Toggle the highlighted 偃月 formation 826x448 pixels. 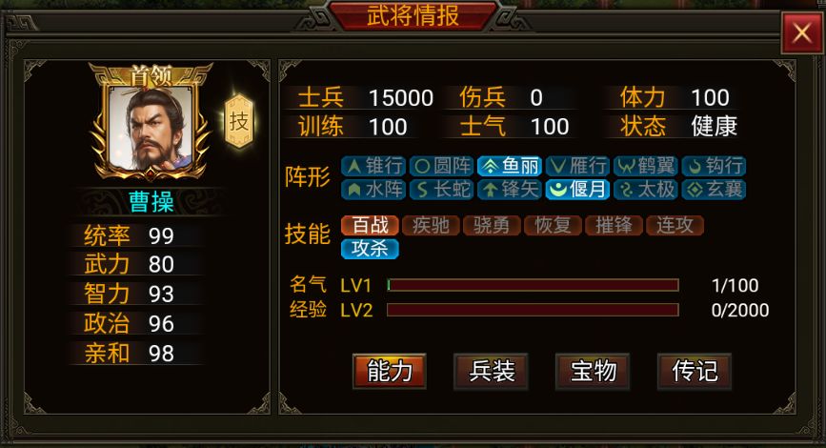tap(578, 190)
